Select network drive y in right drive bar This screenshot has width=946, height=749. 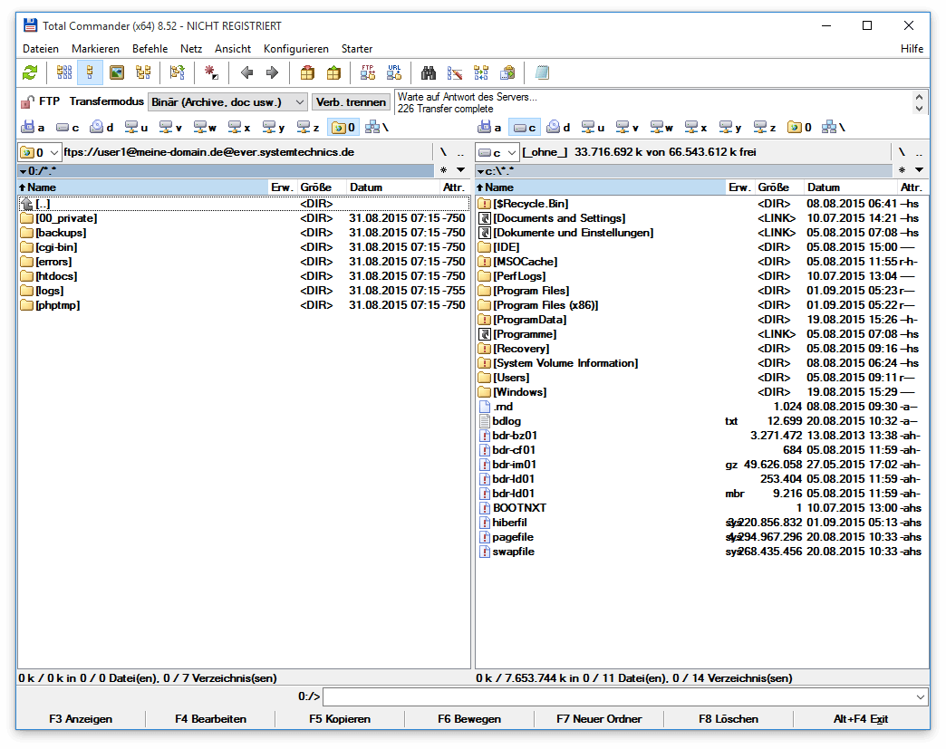point(730,127)
